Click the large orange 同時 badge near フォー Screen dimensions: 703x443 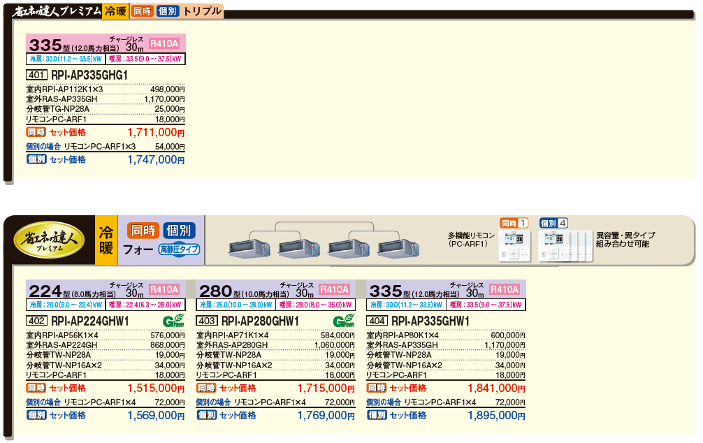(x=143, y=231)
